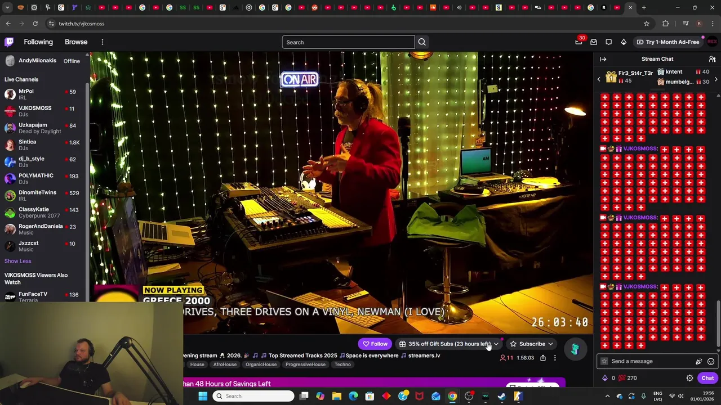Submit search with the magnifier button
This screenshot has width=721, height=405.
tap(422, 42)
